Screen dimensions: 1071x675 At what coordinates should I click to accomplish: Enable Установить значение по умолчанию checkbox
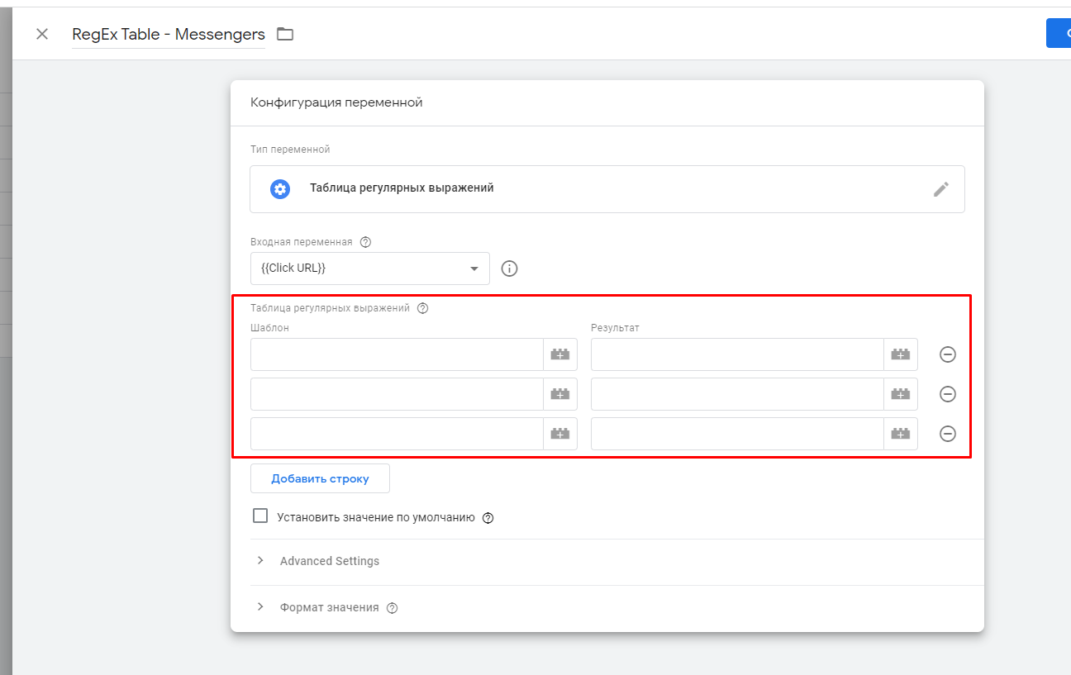tap(260, 516)
